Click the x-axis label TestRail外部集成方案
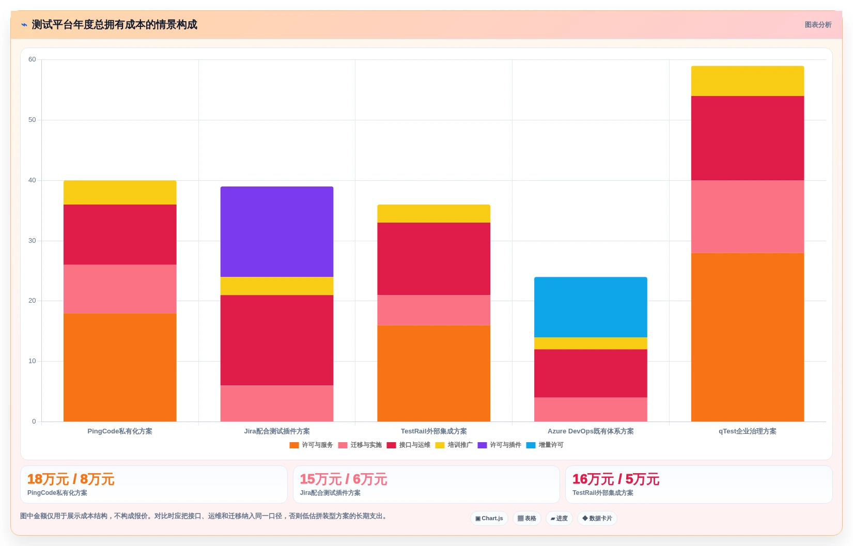The height and width of the screenshot is (546, 853). tap(434, 431)
